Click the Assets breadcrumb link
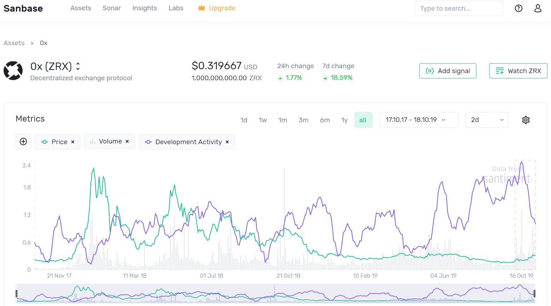Image resolution: width=551 pixels, height=306 pixels. (x=14, y=43)
